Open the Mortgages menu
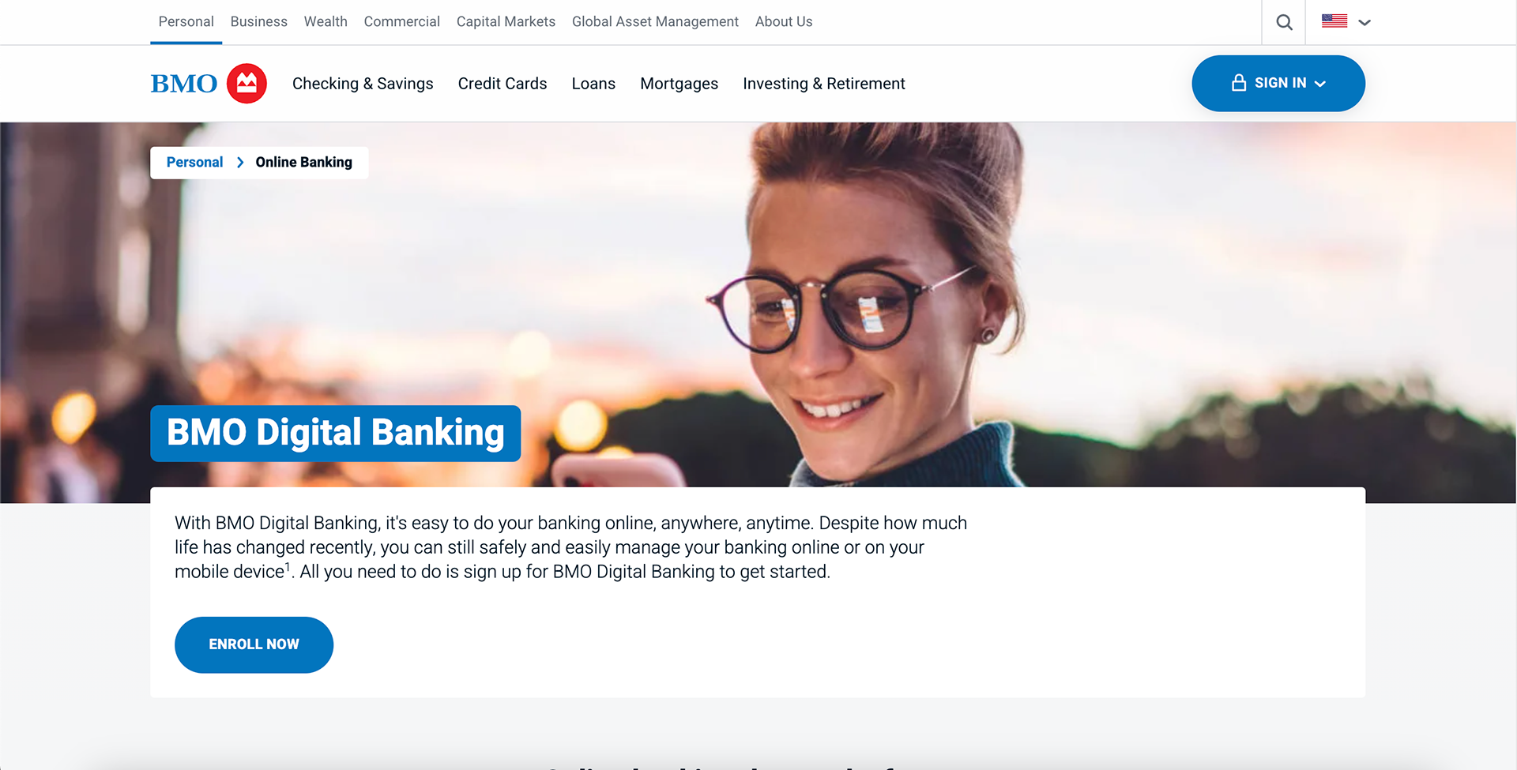This screenshot has width=1517, height=770. click(679, 84)
